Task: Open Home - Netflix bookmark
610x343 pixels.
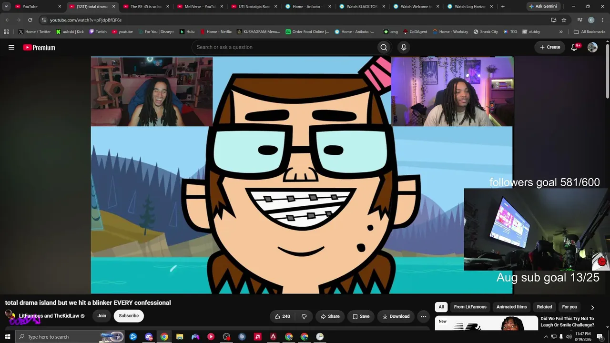Action: tap(215, 31)
